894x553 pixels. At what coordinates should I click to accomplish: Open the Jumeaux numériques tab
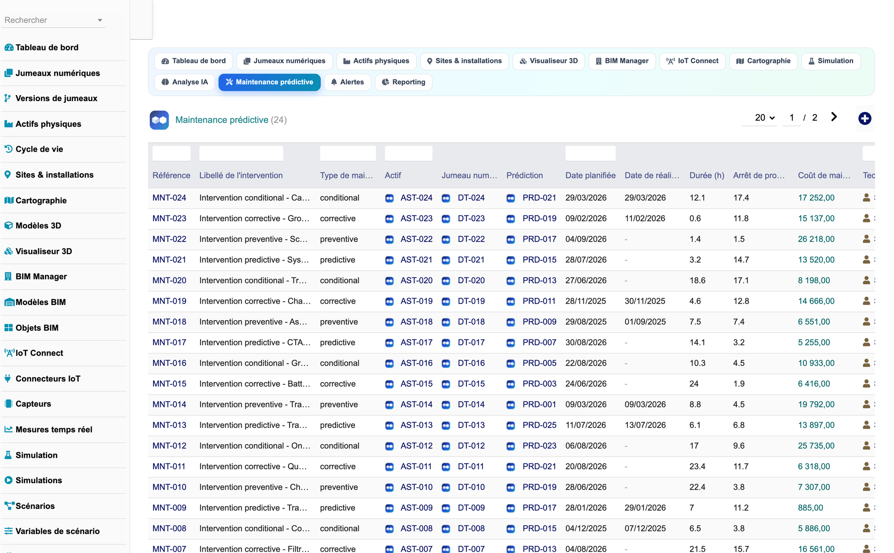click(284, 61)
